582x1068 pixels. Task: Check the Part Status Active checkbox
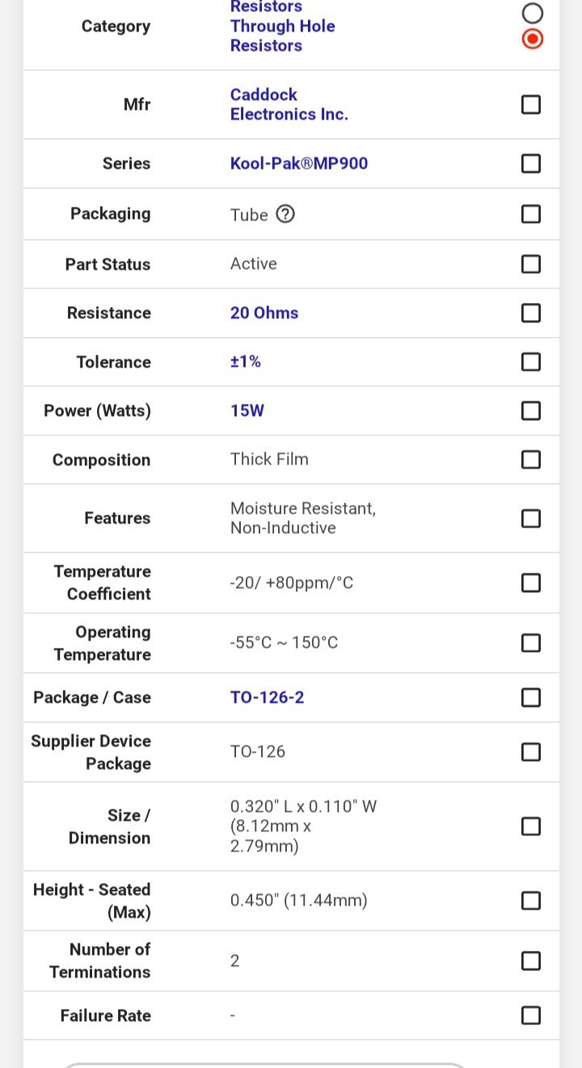click(531, 264)
